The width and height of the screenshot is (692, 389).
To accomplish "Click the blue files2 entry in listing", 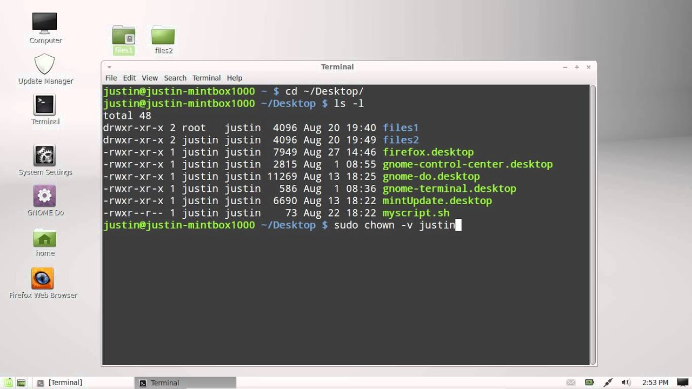I will pyautogui.click(x=401, y=140).
